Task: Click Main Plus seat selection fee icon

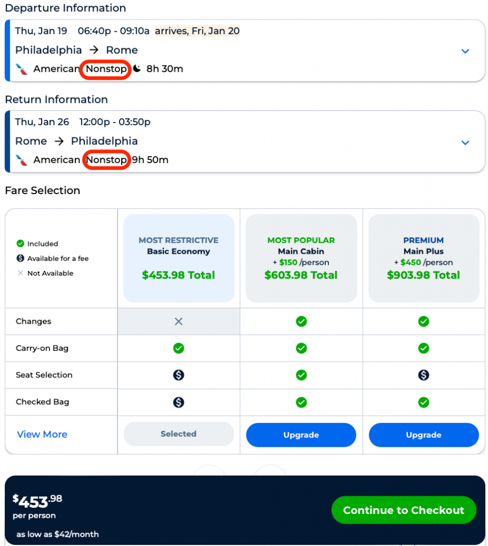Action: pyautogui.click(x=423, y=375)
